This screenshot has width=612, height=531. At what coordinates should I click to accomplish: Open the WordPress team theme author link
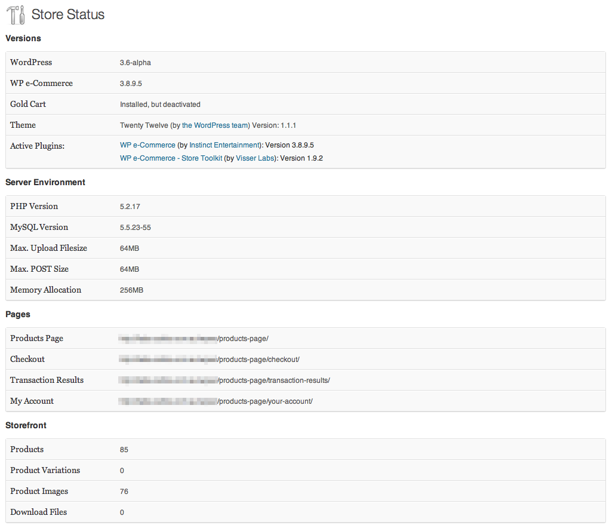(x=216, y=125)
